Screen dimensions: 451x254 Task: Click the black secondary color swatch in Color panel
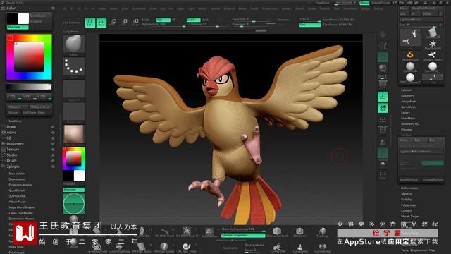12,19
